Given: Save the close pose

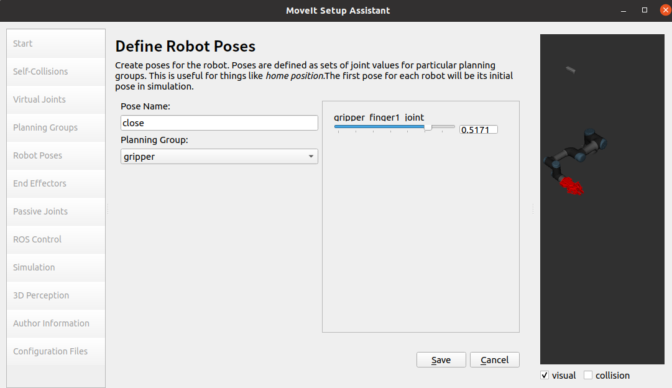Looking at the screenshot, I should click(x=441, y=359).
